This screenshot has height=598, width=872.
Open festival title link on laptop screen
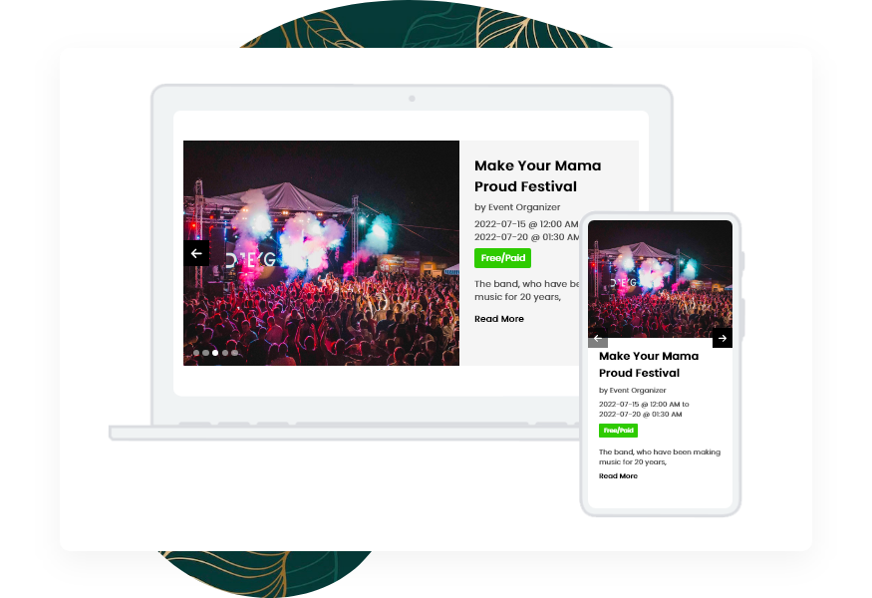537,175
